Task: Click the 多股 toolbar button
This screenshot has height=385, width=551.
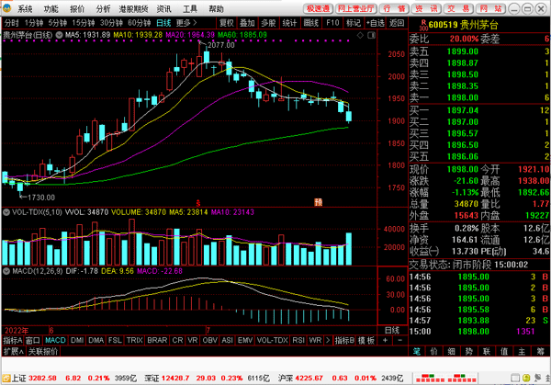Action: click(x=268, y=23)
